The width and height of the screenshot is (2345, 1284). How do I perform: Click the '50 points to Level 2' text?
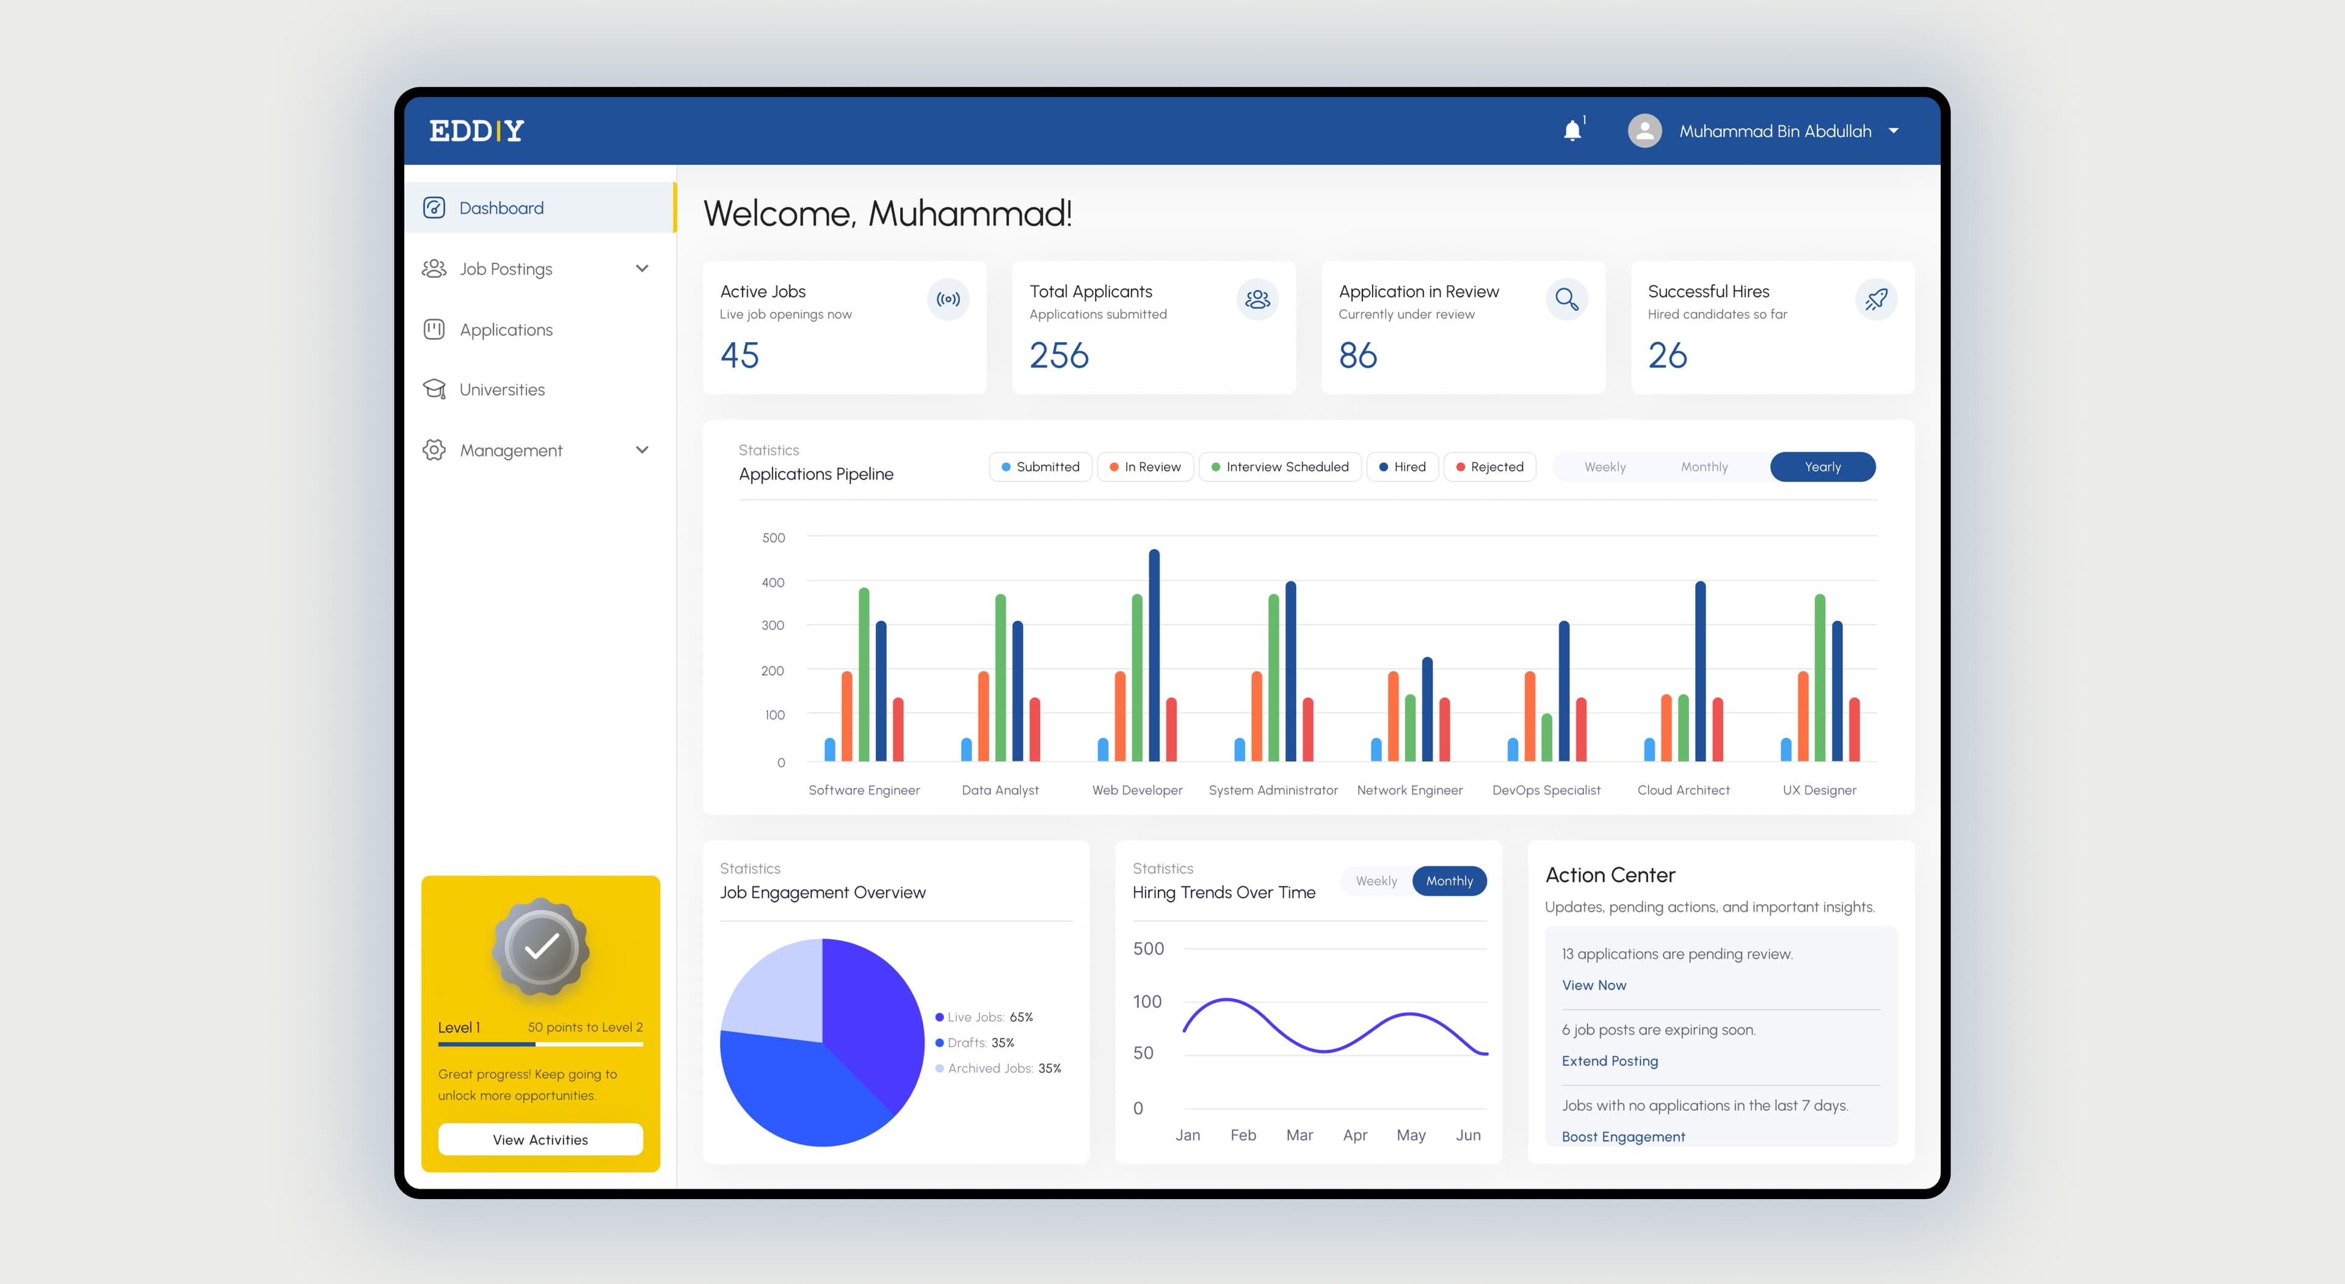(584, 1027)
